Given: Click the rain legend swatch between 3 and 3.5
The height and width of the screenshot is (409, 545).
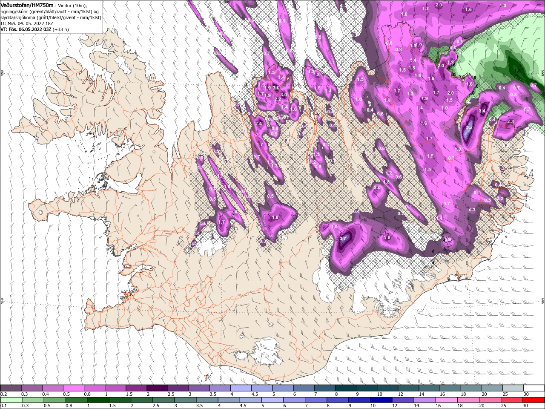Looking at the screenshot, I should tap(185, 400).
